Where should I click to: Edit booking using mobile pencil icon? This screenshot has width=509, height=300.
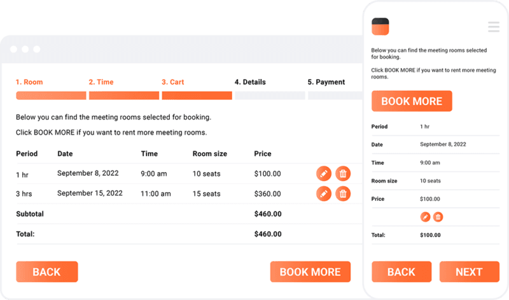(425, 217)
